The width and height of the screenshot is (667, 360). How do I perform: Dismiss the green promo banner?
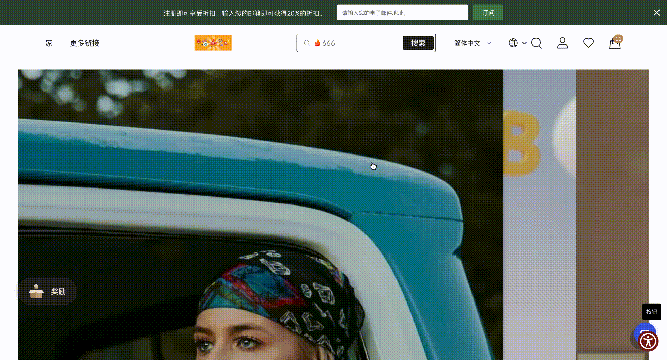point(656,13)
